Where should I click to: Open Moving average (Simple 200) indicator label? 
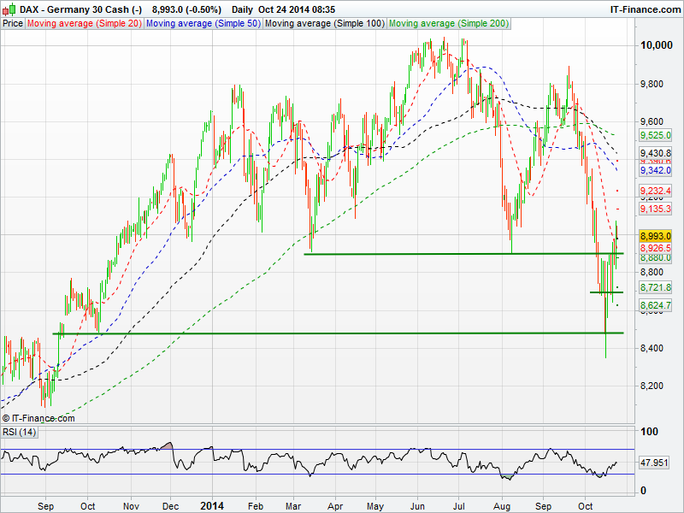(x=449, y=24)
